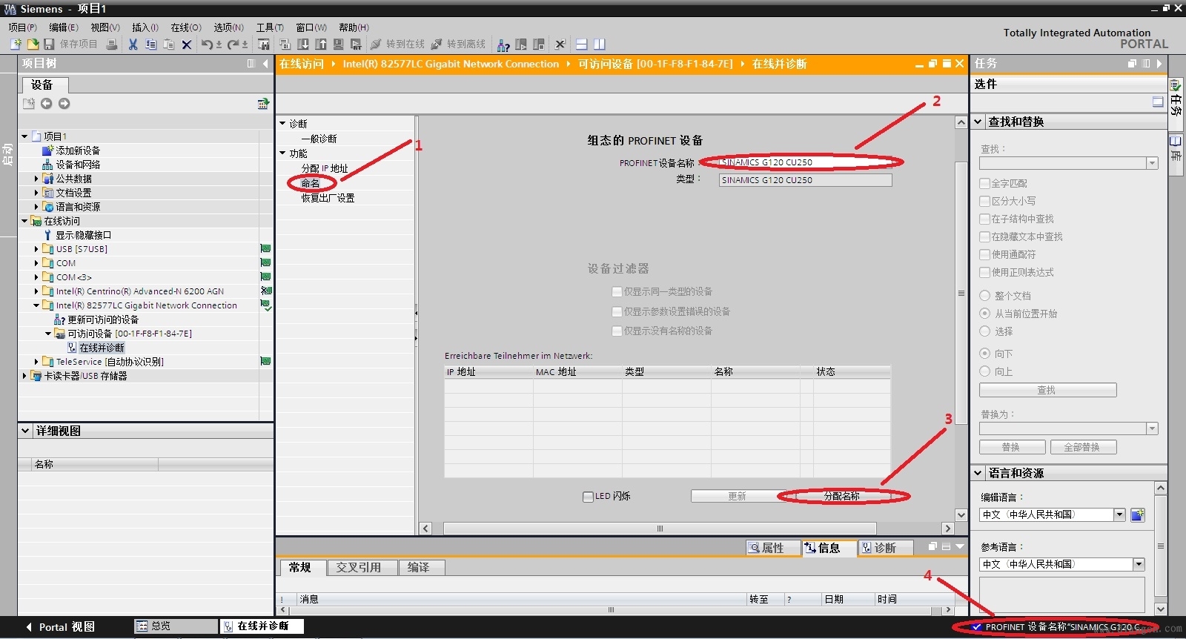
Task: Open the 工具(T) tools menu
Action: [x=270, y=27]
